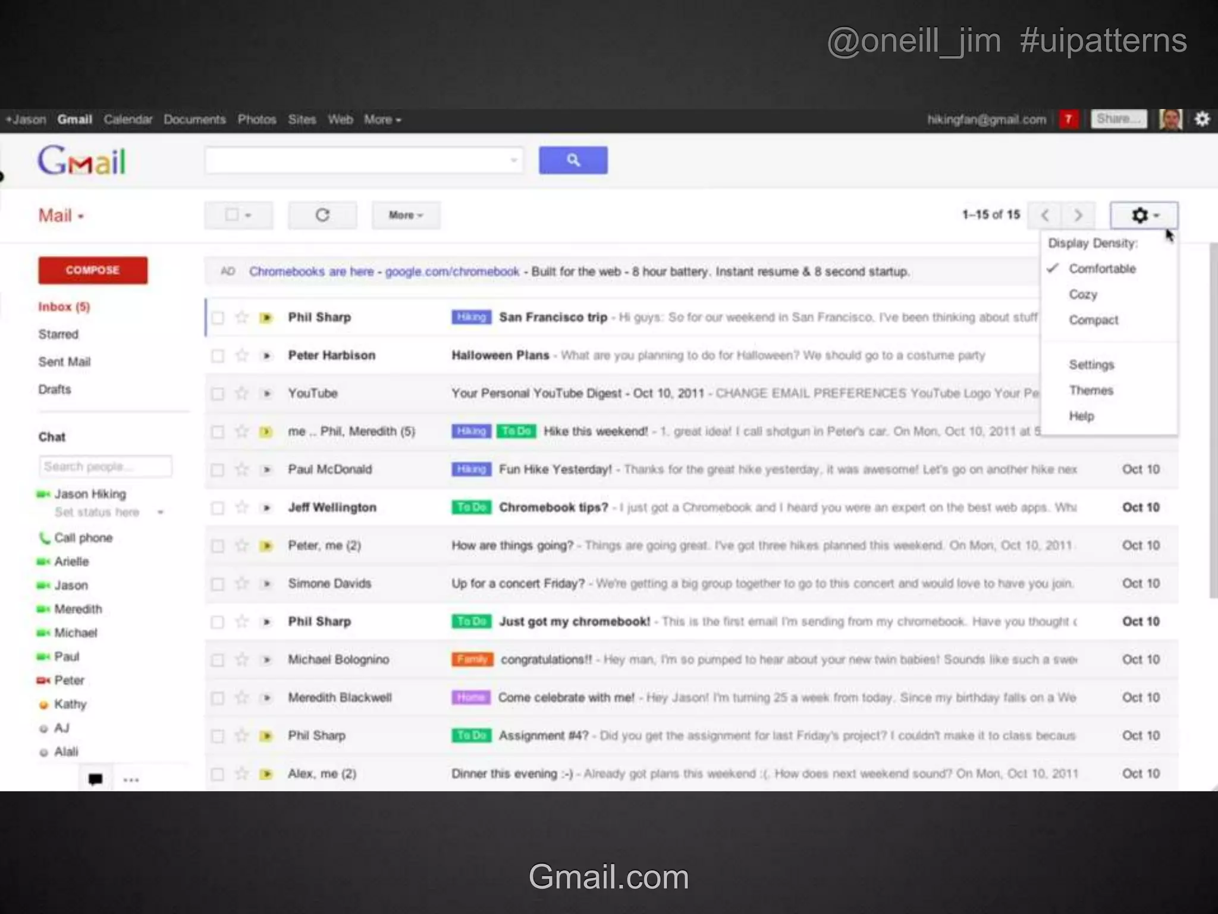Click the refresh mail icon button

322,215
